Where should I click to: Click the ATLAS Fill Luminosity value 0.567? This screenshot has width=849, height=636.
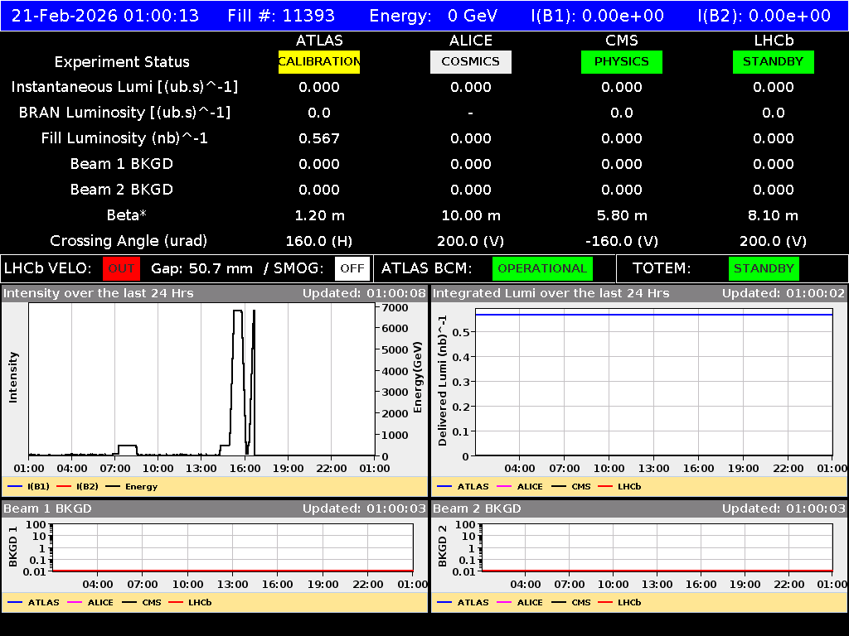319,138
